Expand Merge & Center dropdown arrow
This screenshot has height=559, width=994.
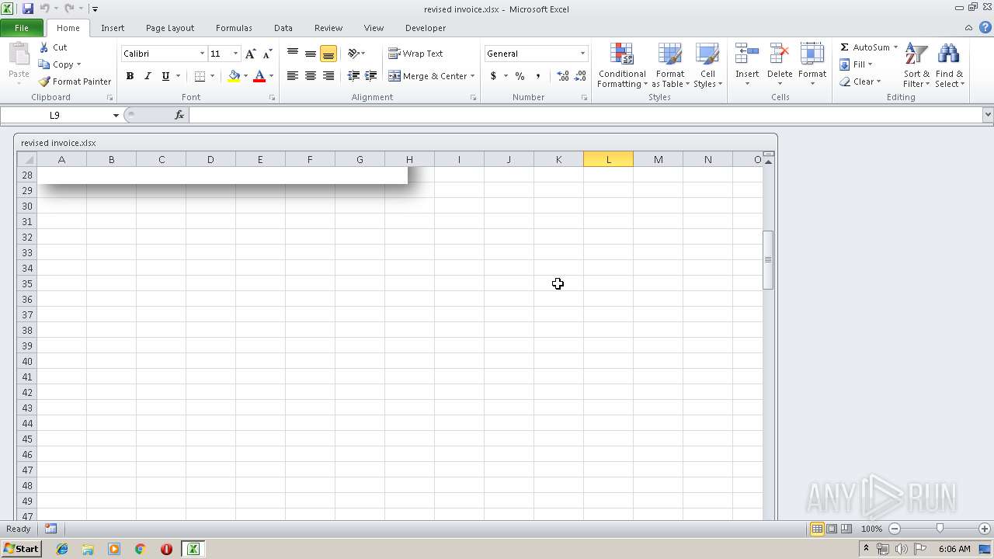tap(472, 76)
